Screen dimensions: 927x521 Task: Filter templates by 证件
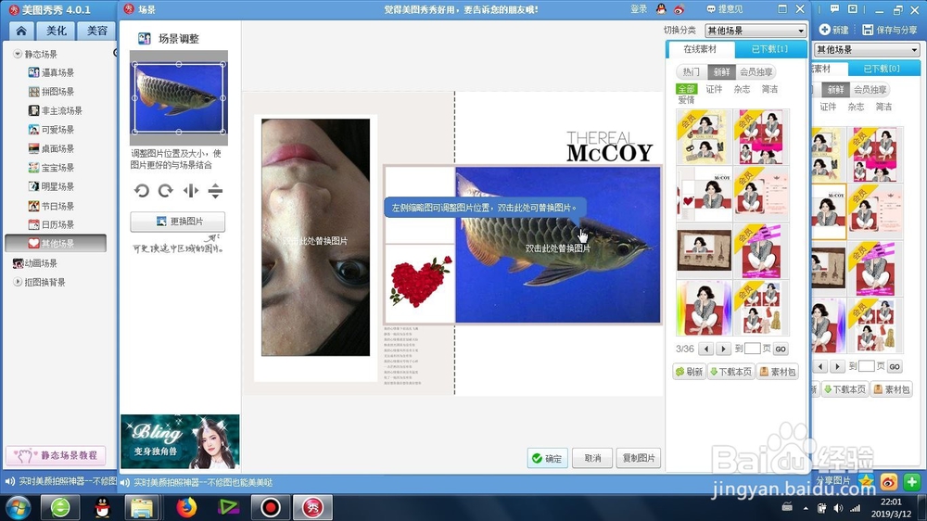point(714,89)
